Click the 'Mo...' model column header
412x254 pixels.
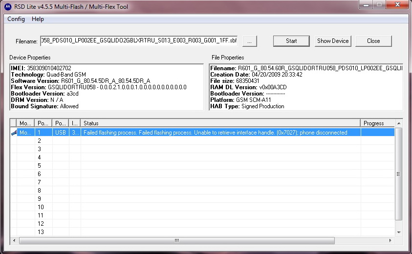(25, 123)
